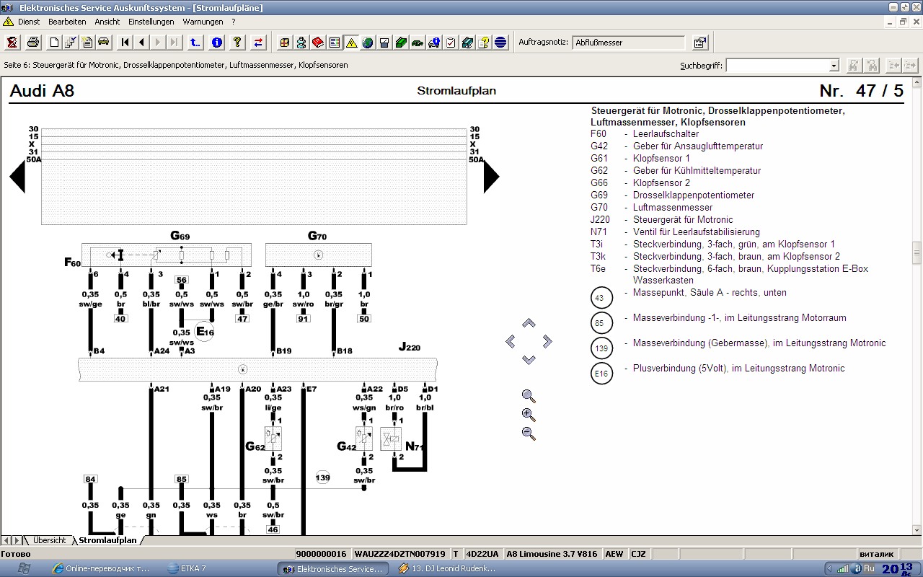Click the zoom in magnifier with plus

pyautogui.click(x=529, y=415)
